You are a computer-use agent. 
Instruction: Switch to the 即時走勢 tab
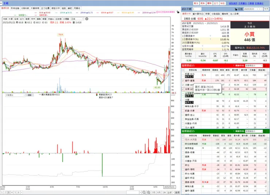pos(15,8)
